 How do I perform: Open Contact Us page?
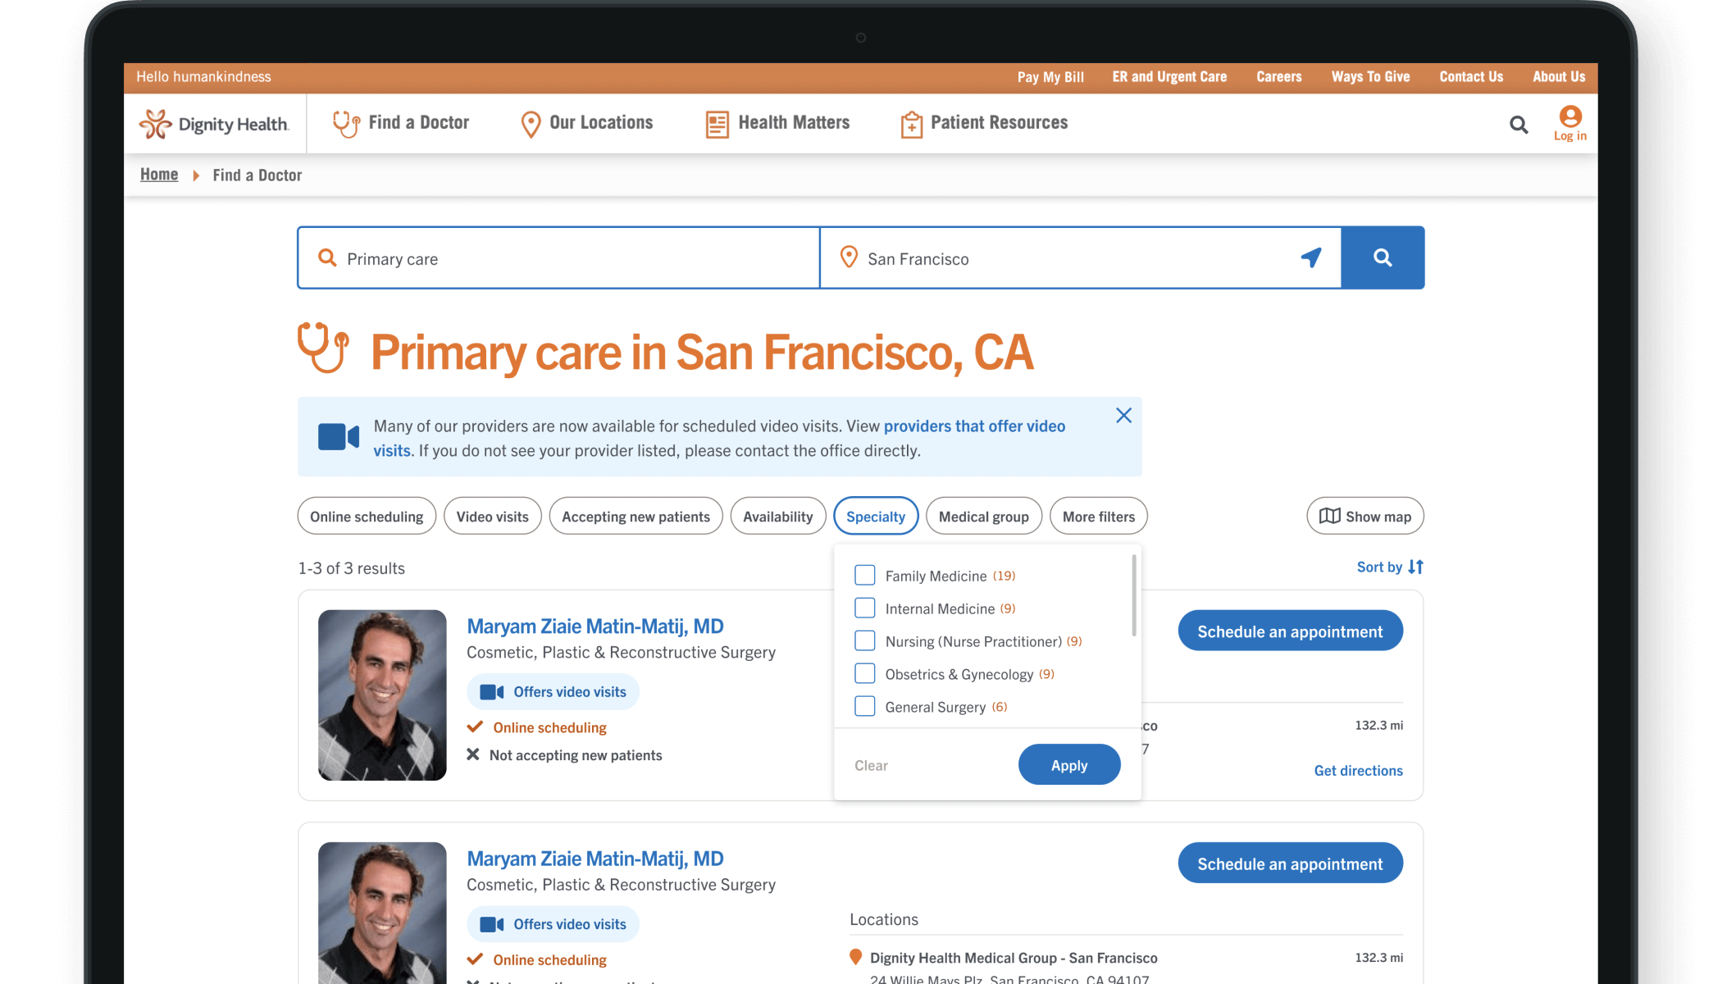[1471, 77]
